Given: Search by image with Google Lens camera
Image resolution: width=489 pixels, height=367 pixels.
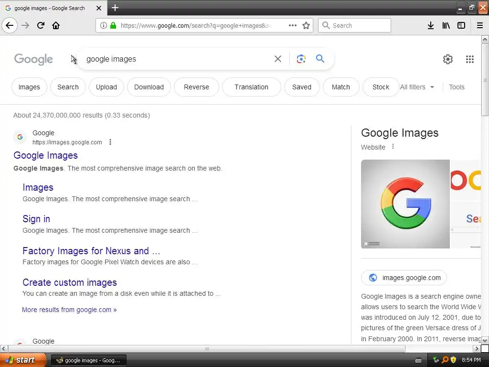Looking at the screenshot, I should click(x=301, y=59).
